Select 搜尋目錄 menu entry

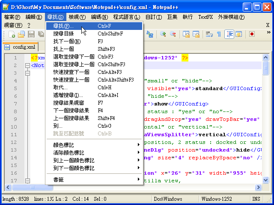coord(94,34)
